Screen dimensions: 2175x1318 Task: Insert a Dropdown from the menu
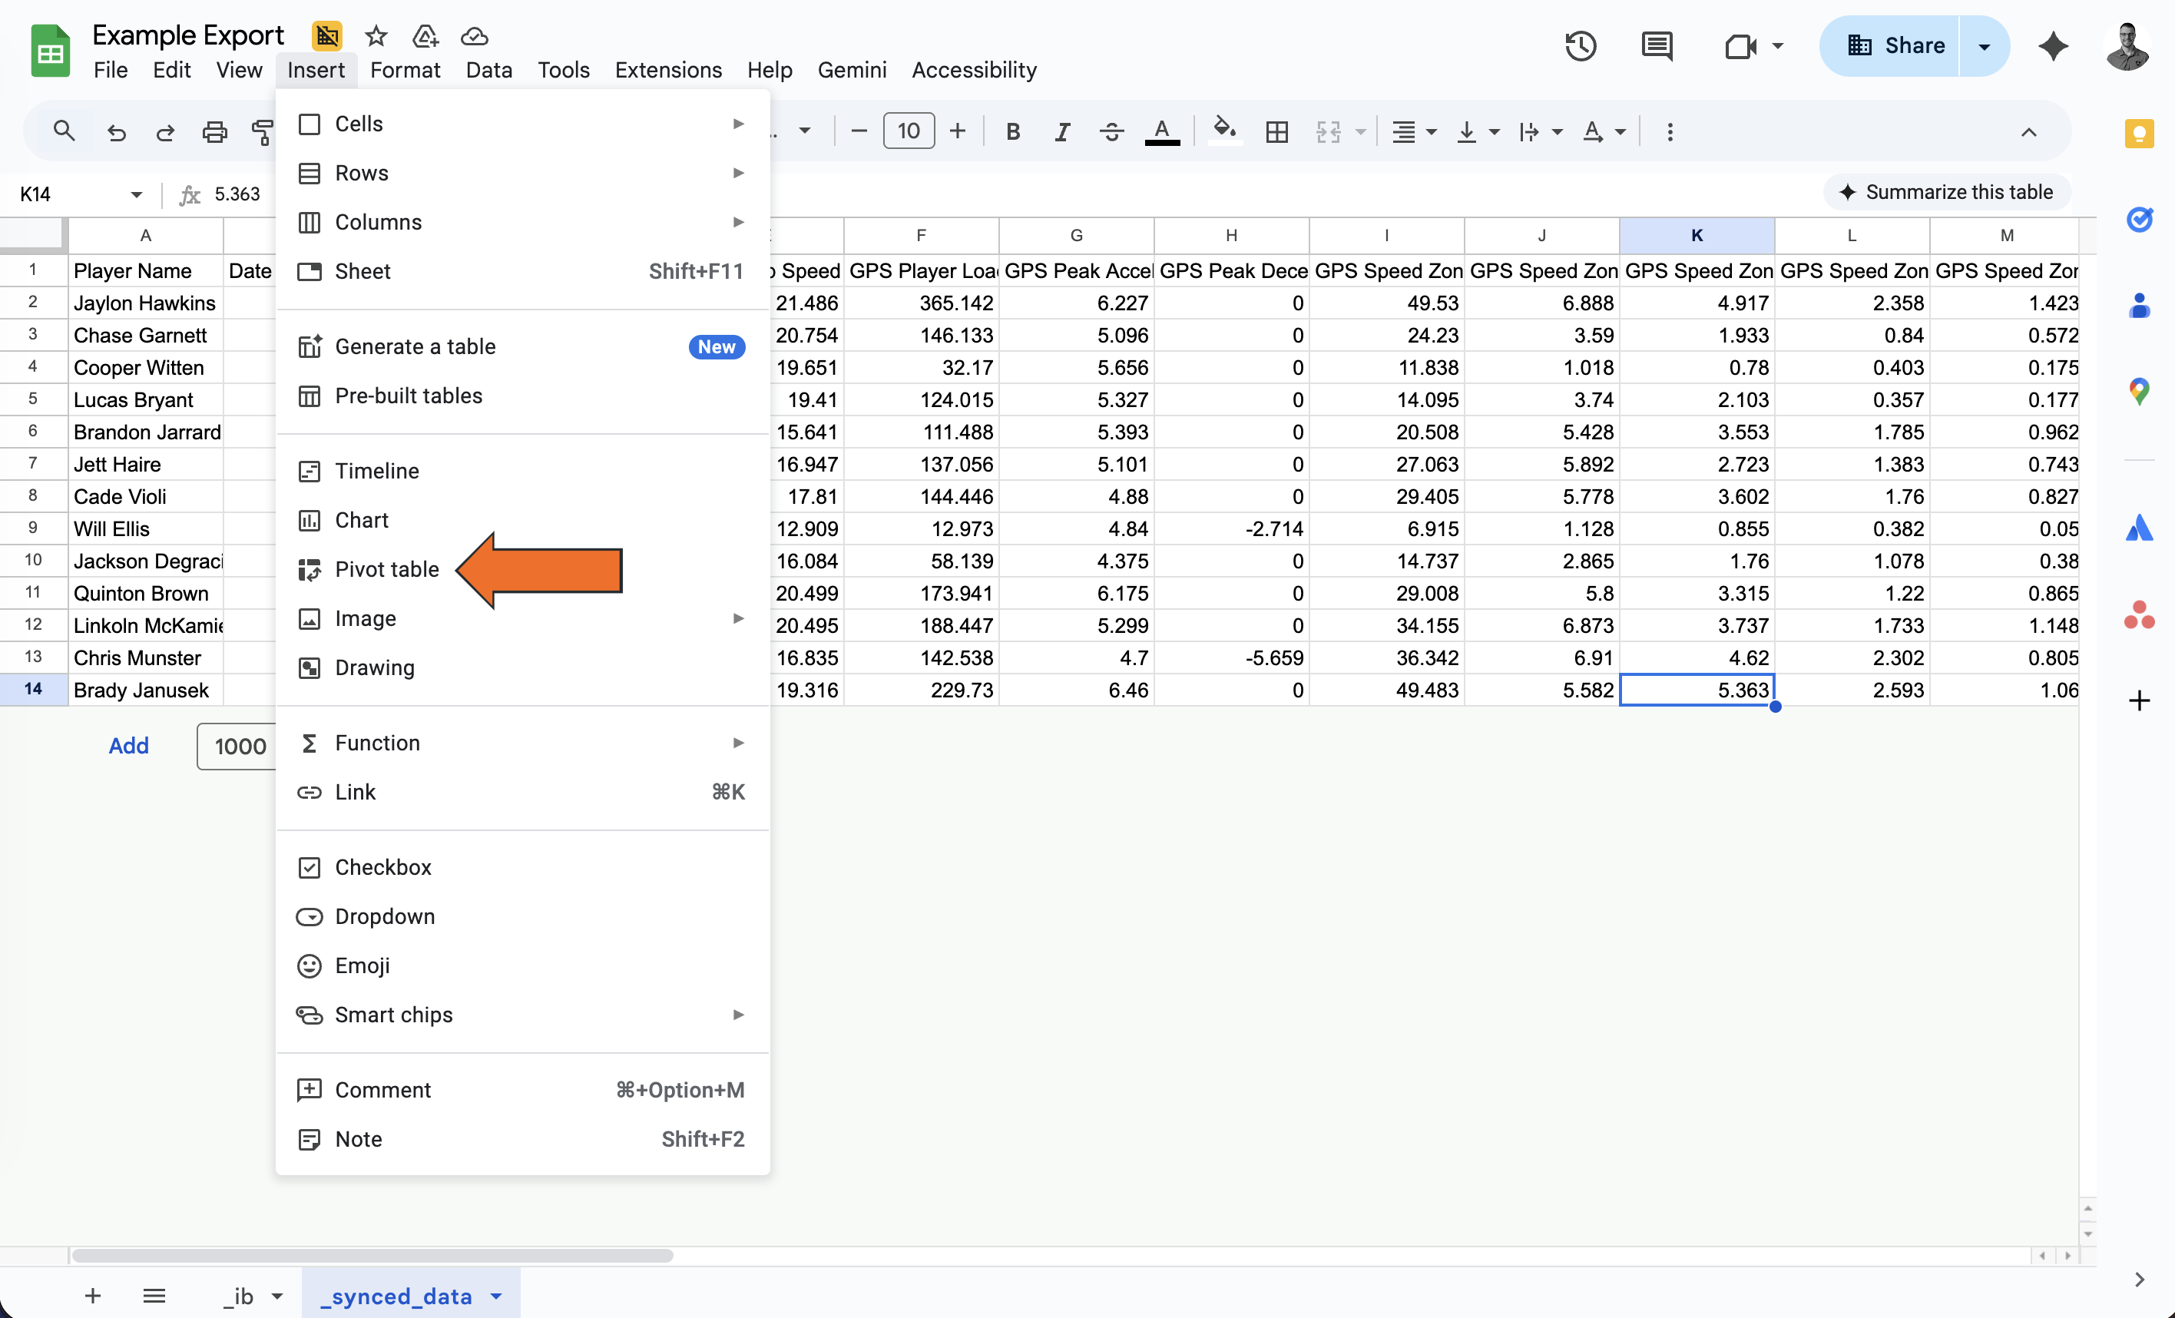[522, 916]
